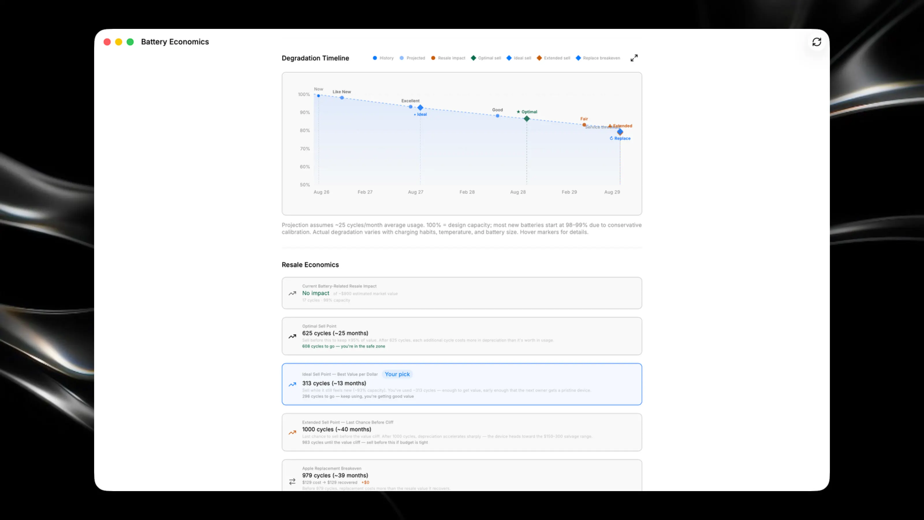
Task: Select the blue Ideal diamond marker on the chart
Action: 420,108
